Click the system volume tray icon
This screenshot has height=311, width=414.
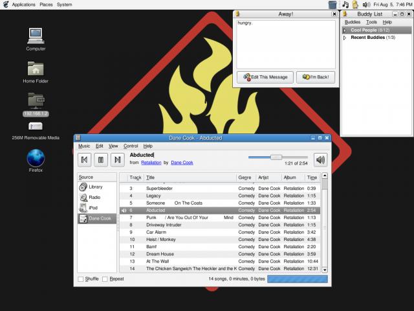[366, 5]
